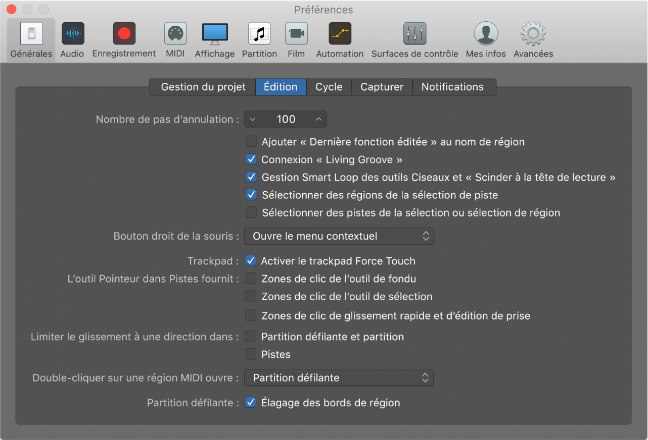This screenshot has height=440, width=648.
Task: Increase the undo steps with up arrow
Action: coord(318,119)
